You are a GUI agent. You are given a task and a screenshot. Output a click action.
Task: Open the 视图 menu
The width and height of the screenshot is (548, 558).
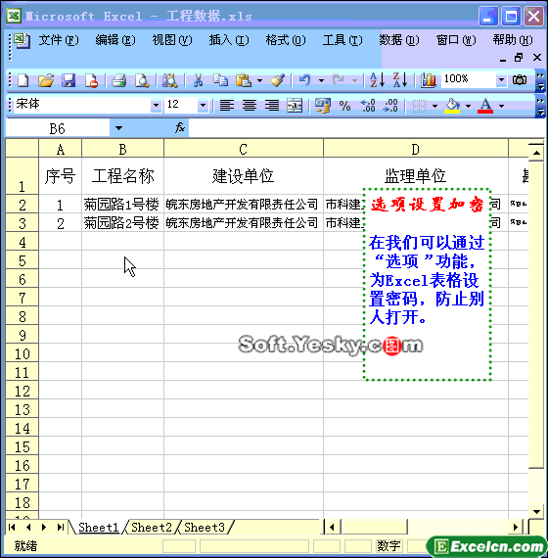(x=172, y=40)
